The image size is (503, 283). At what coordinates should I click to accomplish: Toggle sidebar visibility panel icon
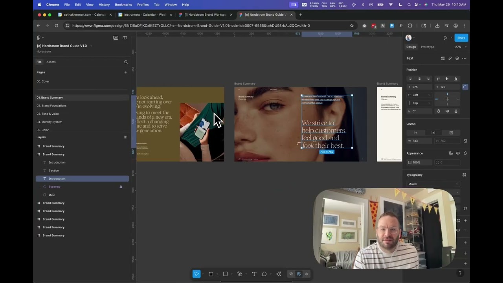pos(125,38)
